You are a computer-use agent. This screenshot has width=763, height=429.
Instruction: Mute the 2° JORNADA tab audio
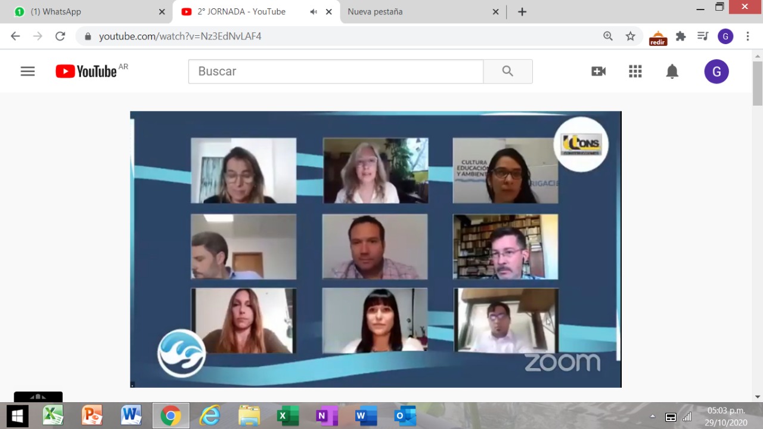point(314,12)
